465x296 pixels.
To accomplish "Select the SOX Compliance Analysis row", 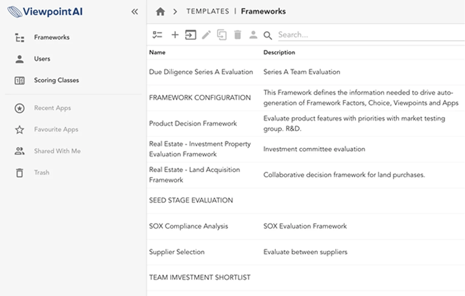I will 306,226.
